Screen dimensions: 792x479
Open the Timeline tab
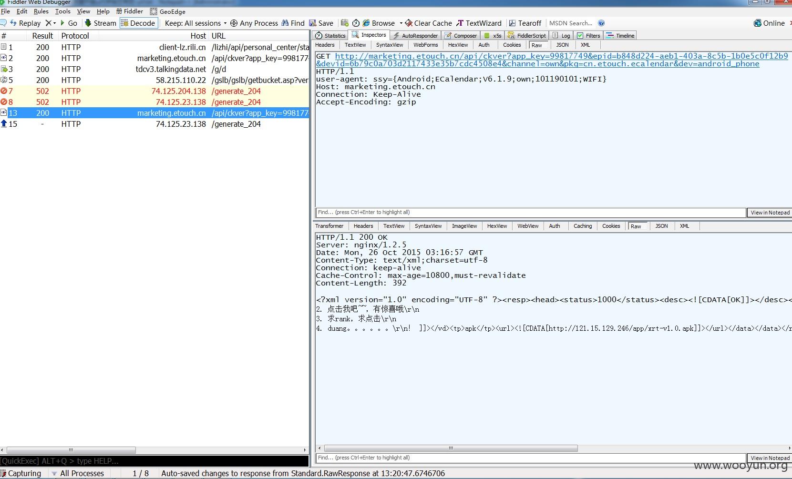pos(620,35)
